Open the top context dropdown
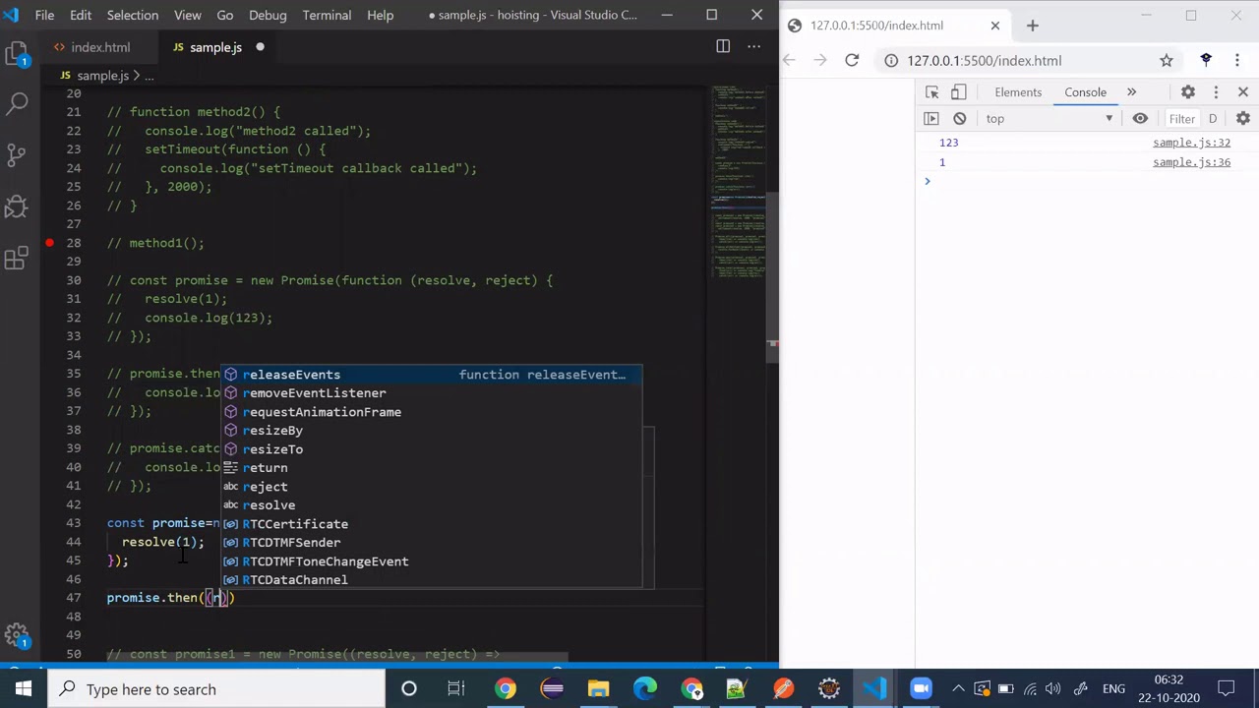The image size is (1259, 708). [x=1049, y=119]
